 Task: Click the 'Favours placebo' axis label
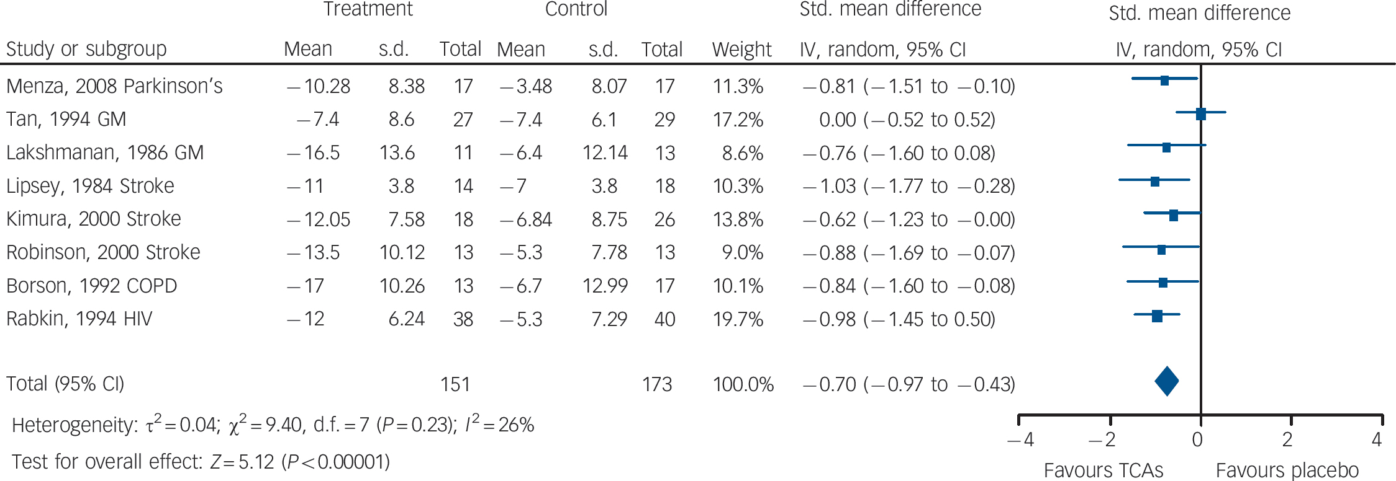[x=1287, y=470]
